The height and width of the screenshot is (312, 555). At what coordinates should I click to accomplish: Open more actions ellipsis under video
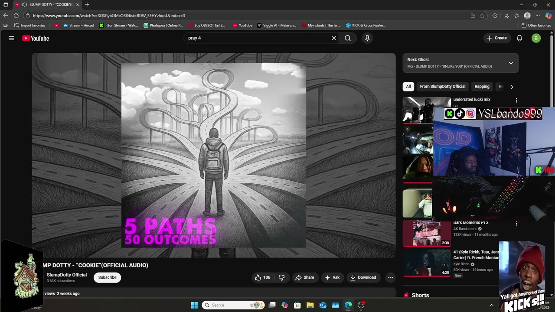click(390, 277)
